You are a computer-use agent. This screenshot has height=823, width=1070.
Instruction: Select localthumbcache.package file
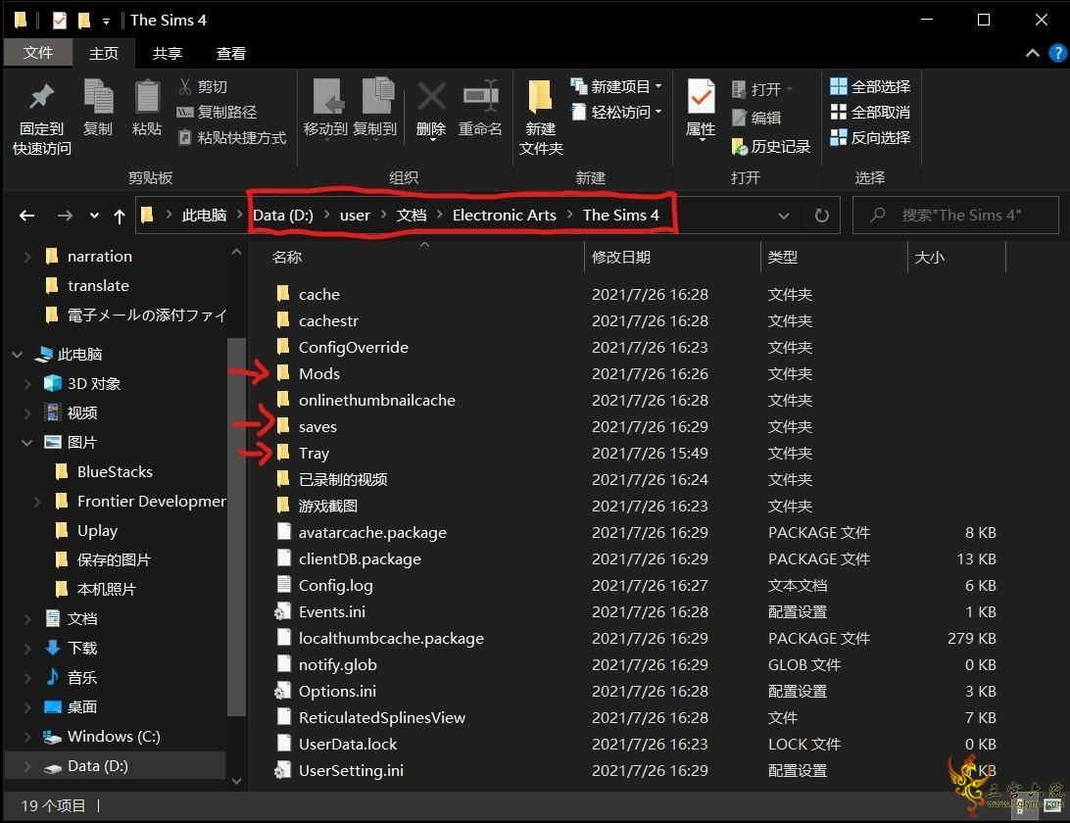pos(391,638)
